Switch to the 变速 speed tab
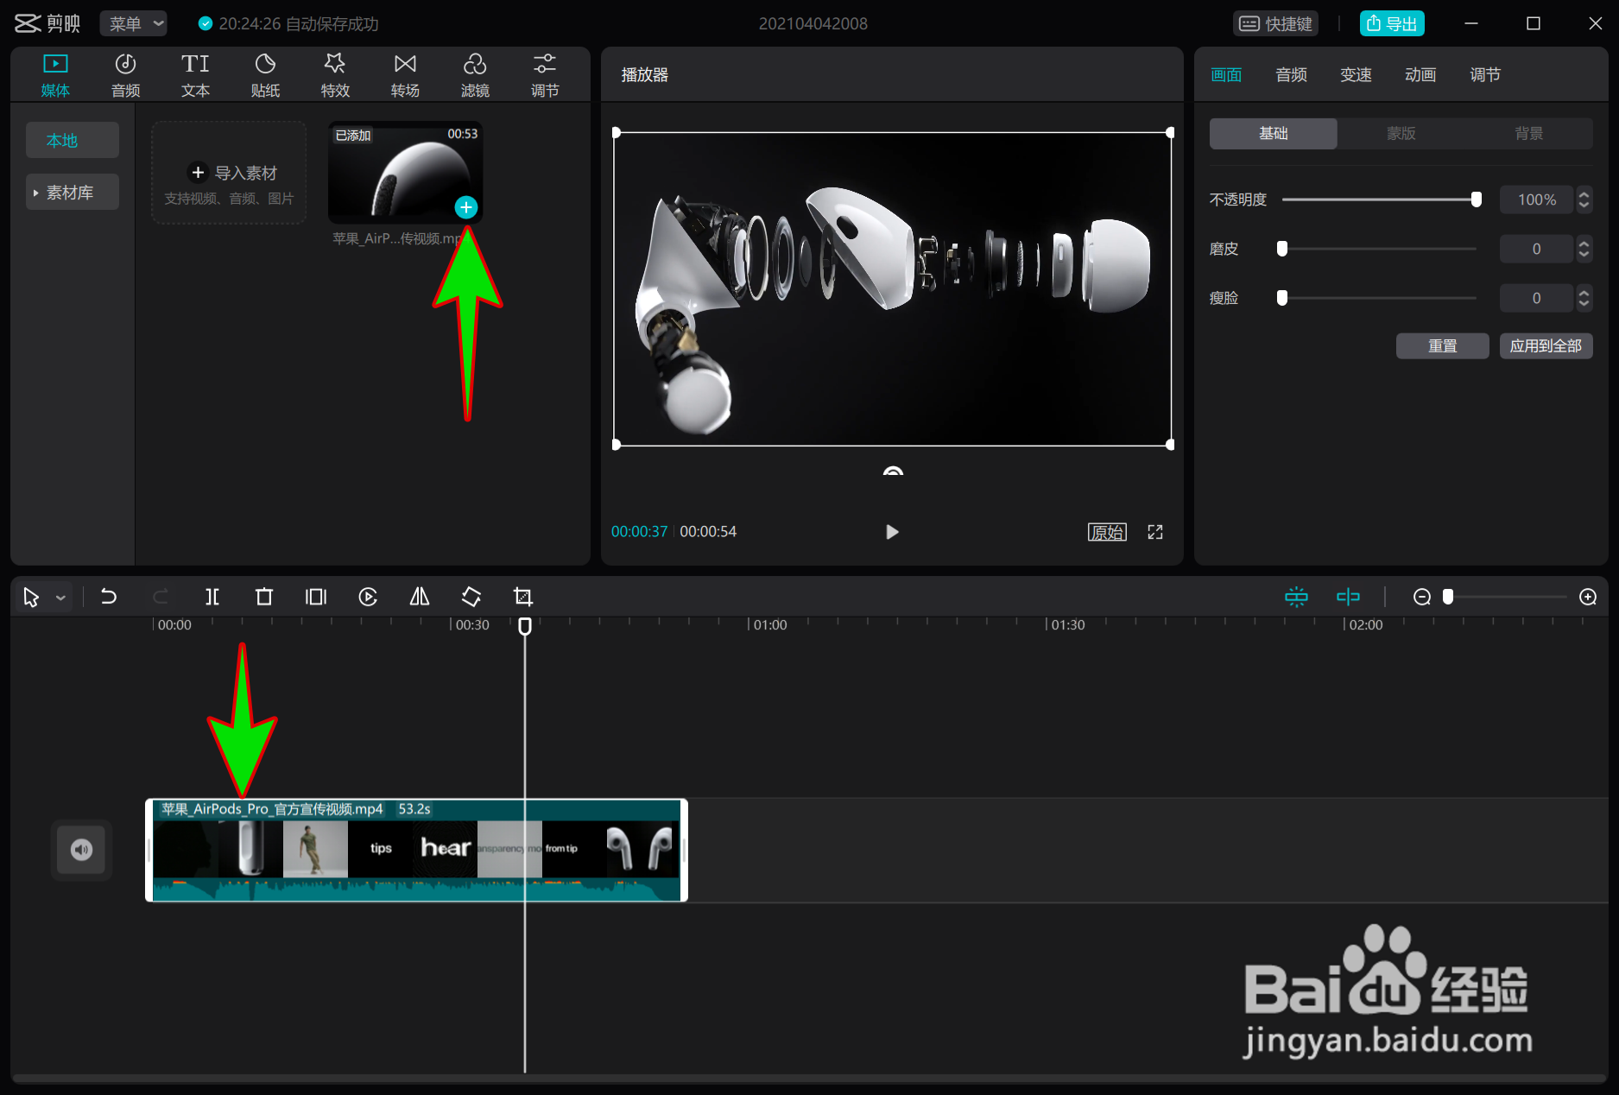This screenshot has width=1619, height=1095. pos(1356,75)
